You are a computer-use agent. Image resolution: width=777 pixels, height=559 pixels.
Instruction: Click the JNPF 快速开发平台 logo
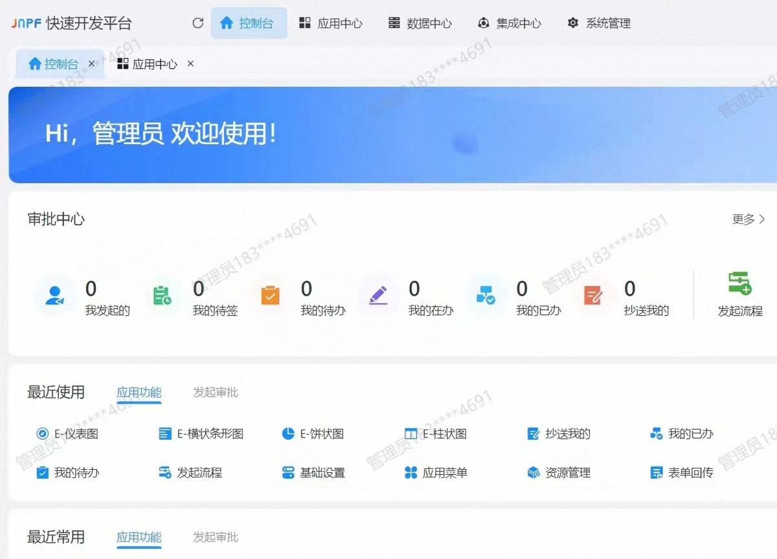pyautogui.click(x=71, y=24)
